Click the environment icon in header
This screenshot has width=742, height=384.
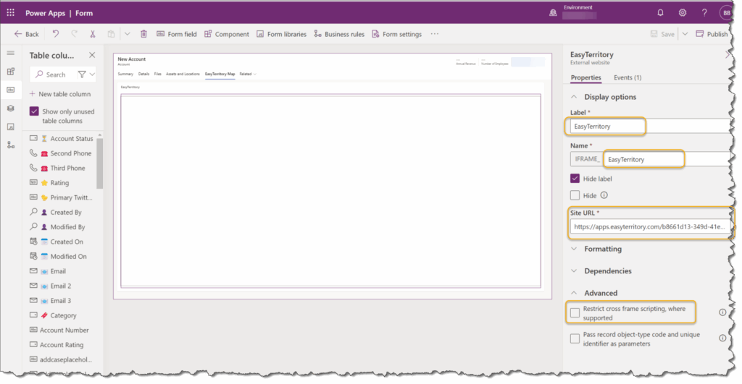pyautogui.click(x=553, y=13)
